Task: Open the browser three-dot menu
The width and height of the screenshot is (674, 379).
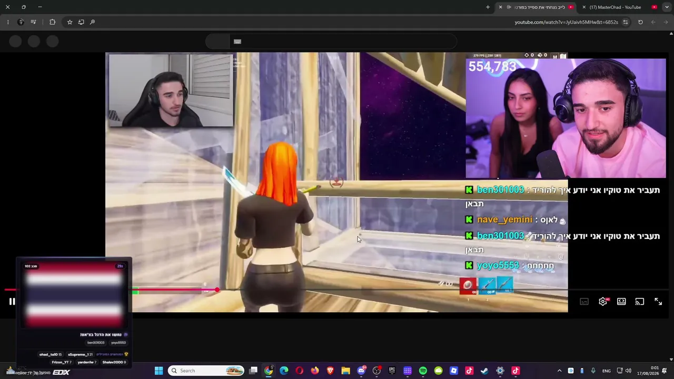Action: pyautogui.click(x=8, y=22)
